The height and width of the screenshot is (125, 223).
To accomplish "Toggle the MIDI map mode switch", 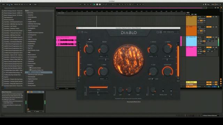I will click(213, 5).
